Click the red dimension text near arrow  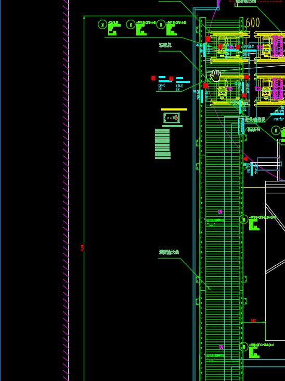(253, 321)
